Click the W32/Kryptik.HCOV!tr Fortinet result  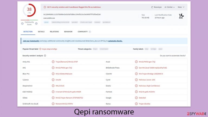(x=147, y=92)
